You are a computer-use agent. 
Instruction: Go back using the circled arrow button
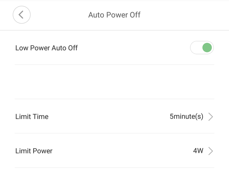pyautogui.click(x=21, y=14)
